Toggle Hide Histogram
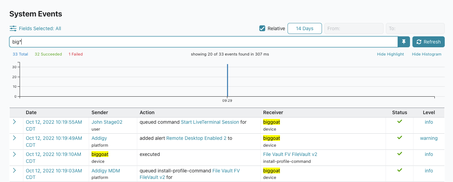 click(x=427, y=54)
